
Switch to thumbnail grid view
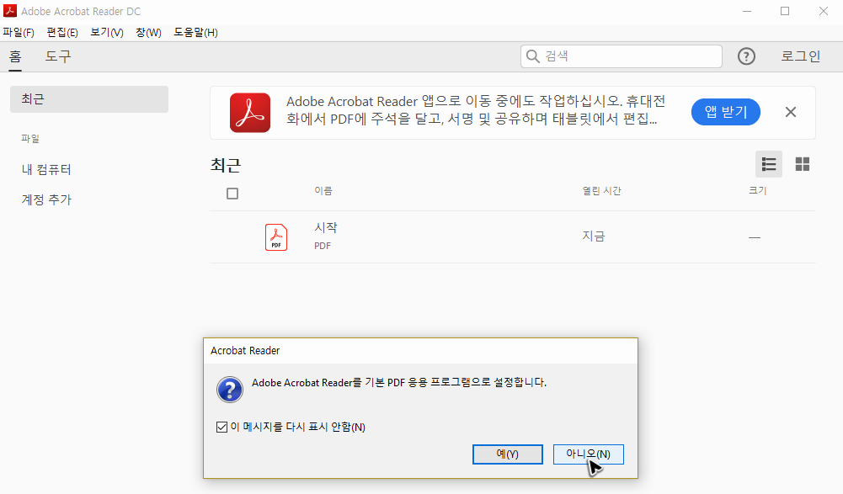click(802, 164)
